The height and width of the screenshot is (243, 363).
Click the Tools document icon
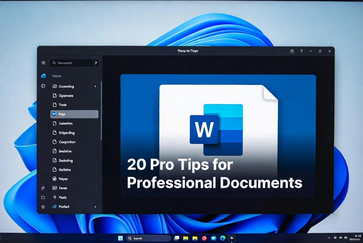54,105
